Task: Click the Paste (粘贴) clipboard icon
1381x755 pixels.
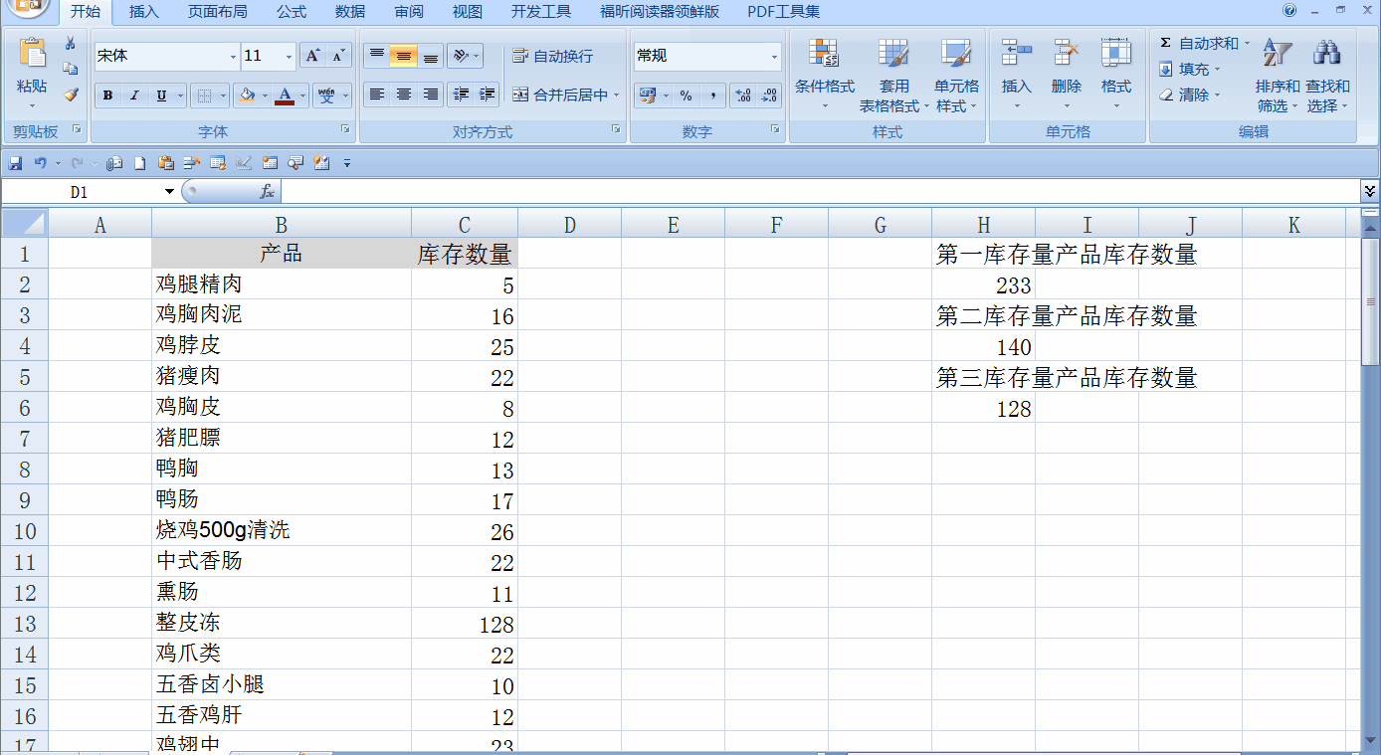Action: pyautogui.click(x=32, y=55)
